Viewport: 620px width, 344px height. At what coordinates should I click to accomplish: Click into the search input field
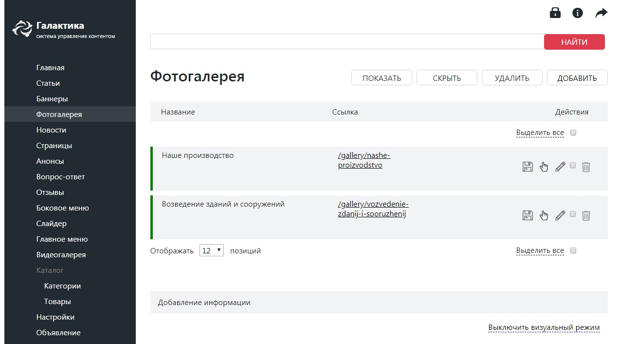347,41
